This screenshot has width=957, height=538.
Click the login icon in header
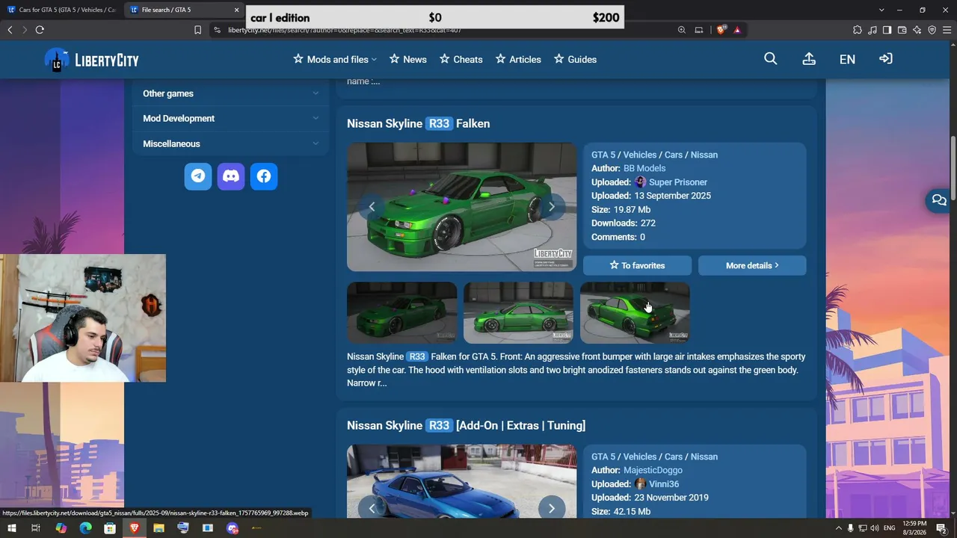click(x=886, y=59)
